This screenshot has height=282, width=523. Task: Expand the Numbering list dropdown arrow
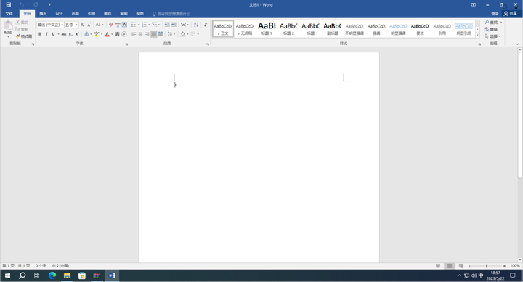[x=149, y=25]
